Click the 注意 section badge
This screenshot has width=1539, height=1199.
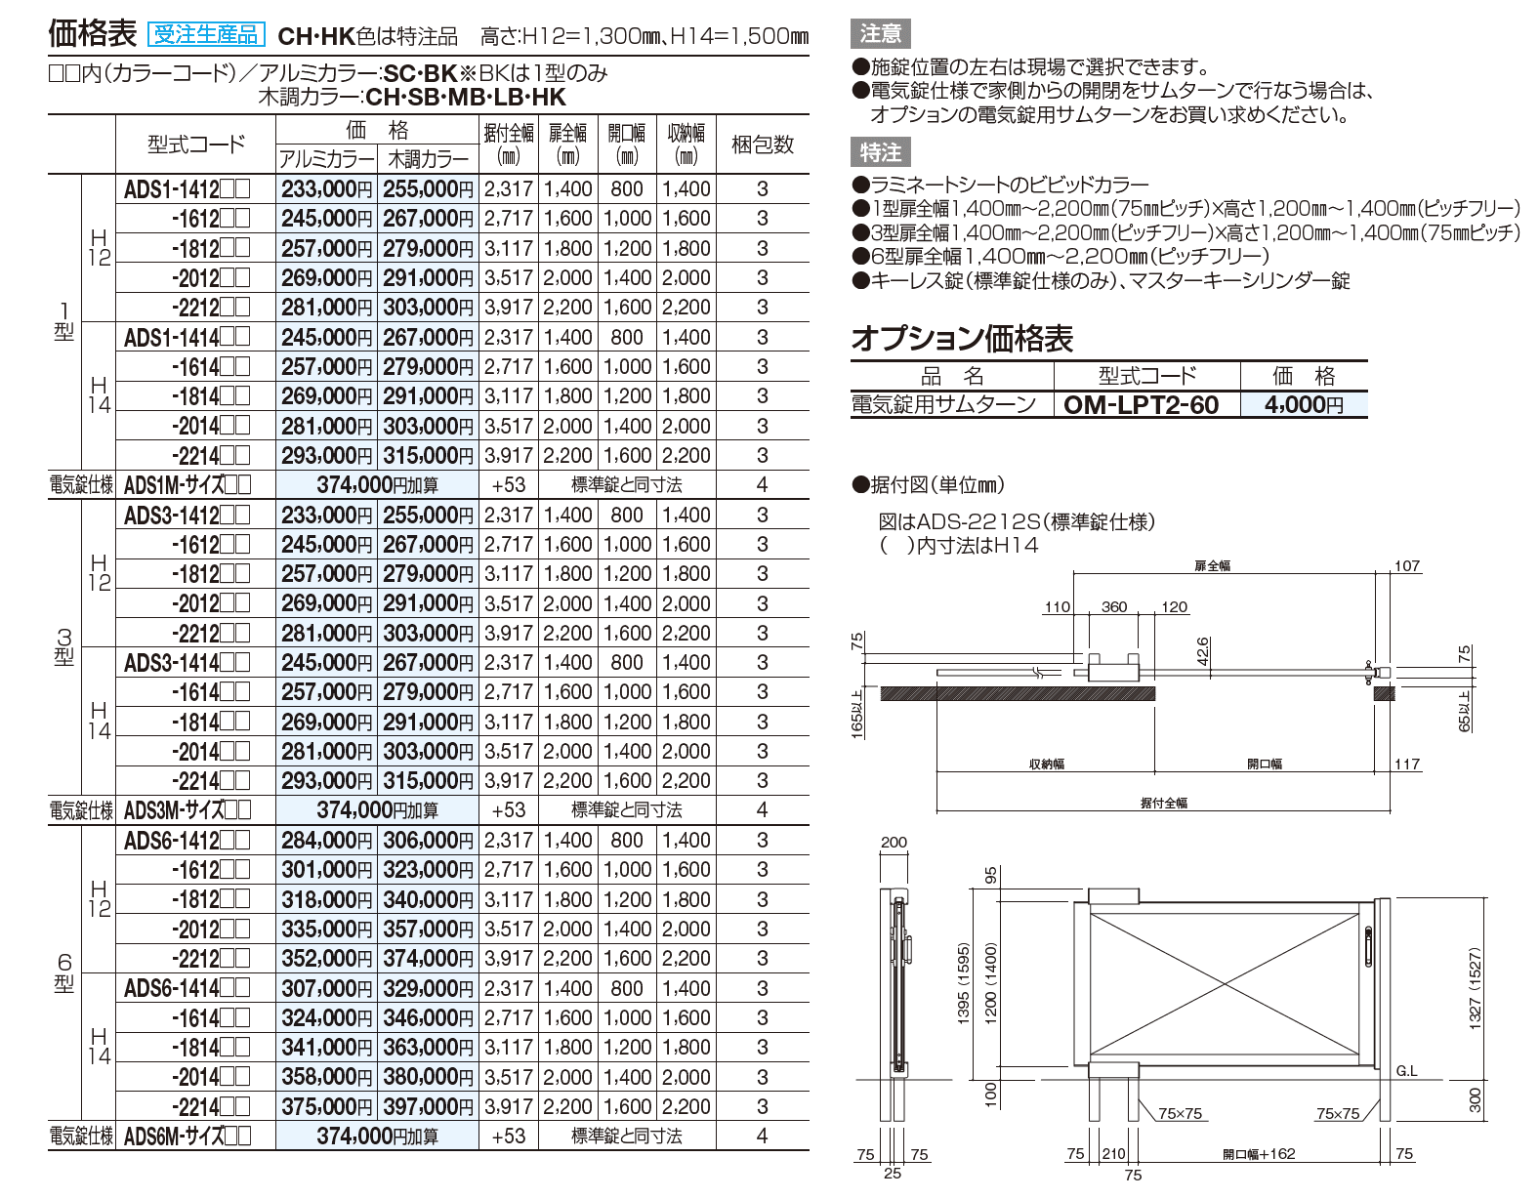tap(880, 33)
